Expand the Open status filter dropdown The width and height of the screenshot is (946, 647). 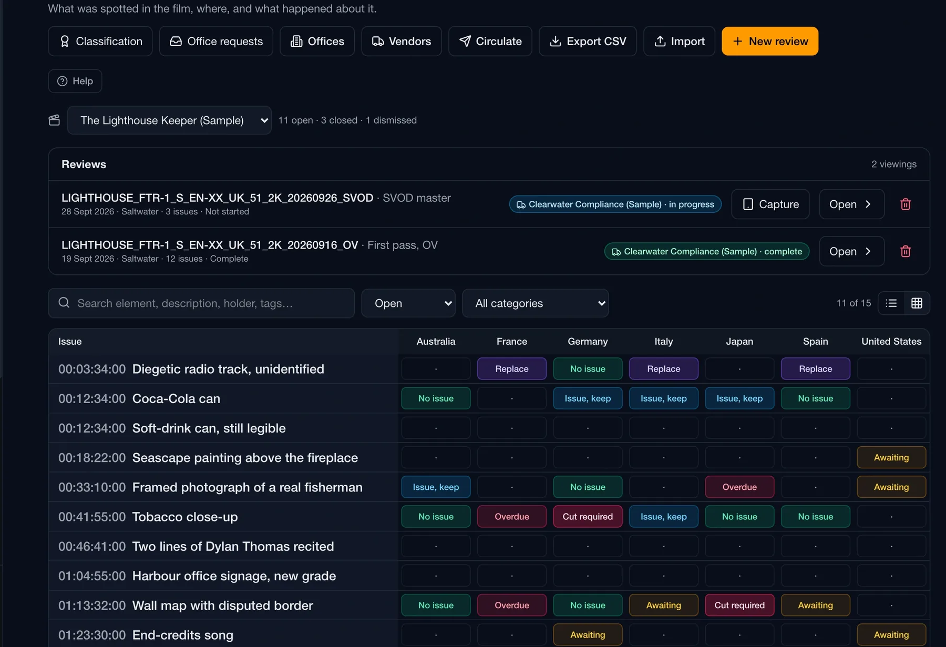[408, 303]
